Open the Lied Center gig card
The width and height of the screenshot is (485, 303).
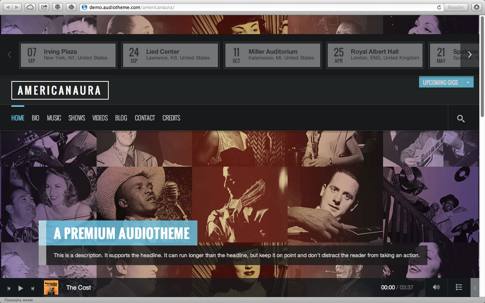click(171, 55)
